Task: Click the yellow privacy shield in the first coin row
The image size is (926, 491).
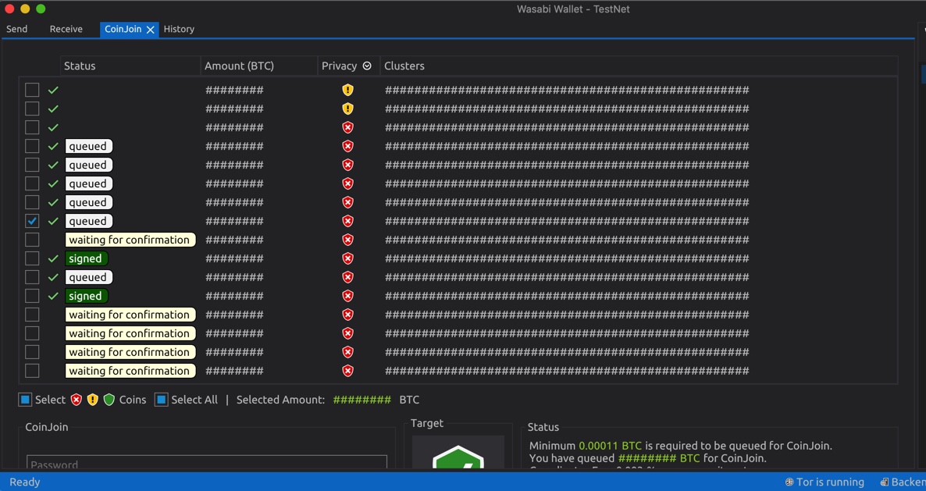Action: 348,90
